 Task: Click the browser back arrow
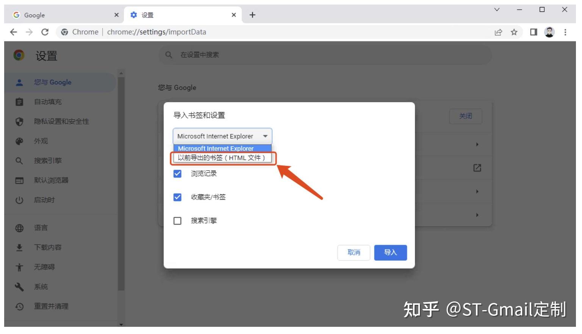(x=14, y=32)
